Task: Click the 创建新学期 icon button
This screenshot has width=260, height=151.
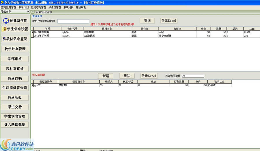Action: pyautogui.click(x=15, y=21)
